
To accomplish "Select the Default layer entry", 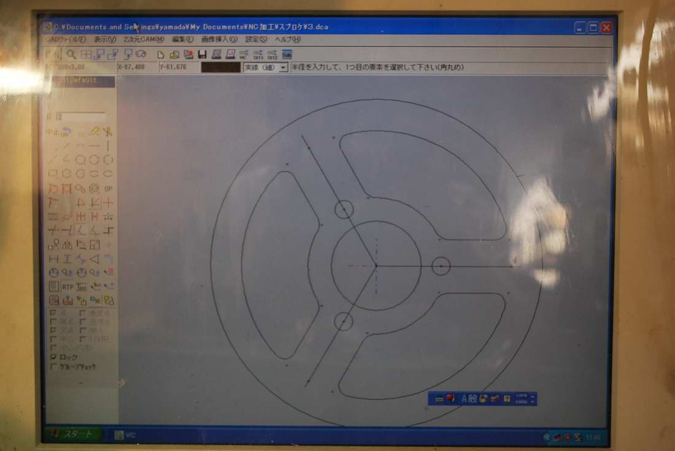I will click(x=80, y=81).
